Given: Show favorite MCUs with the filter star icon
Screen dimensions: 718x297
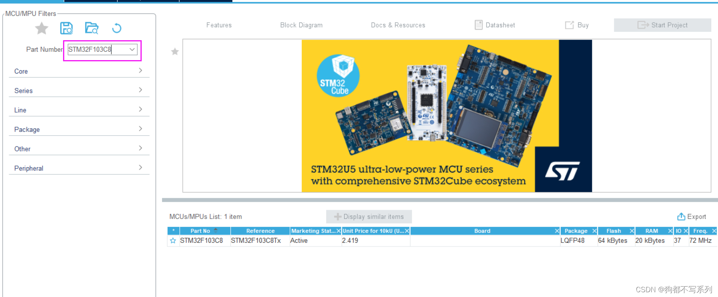Looking at the screenshot, I should (42, 28).
